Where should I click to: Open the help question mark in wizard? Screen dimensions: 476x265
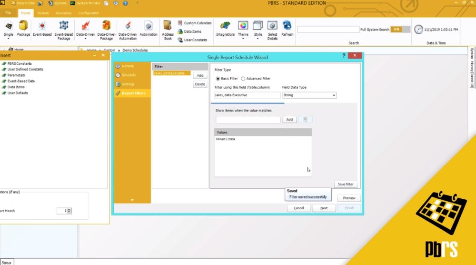[x=344, y=56]
